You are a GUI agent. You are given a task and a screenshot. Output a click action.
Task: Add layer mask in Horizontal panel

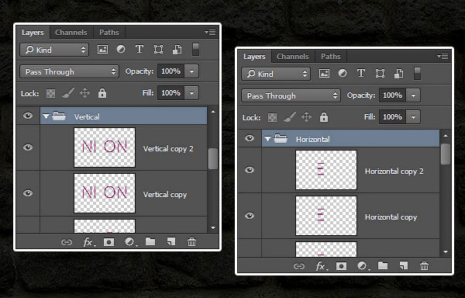(x=341, y=266)
